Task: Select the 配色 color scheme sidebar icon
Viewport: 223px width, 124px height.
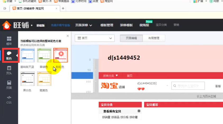Action: [x=9, y=55]
